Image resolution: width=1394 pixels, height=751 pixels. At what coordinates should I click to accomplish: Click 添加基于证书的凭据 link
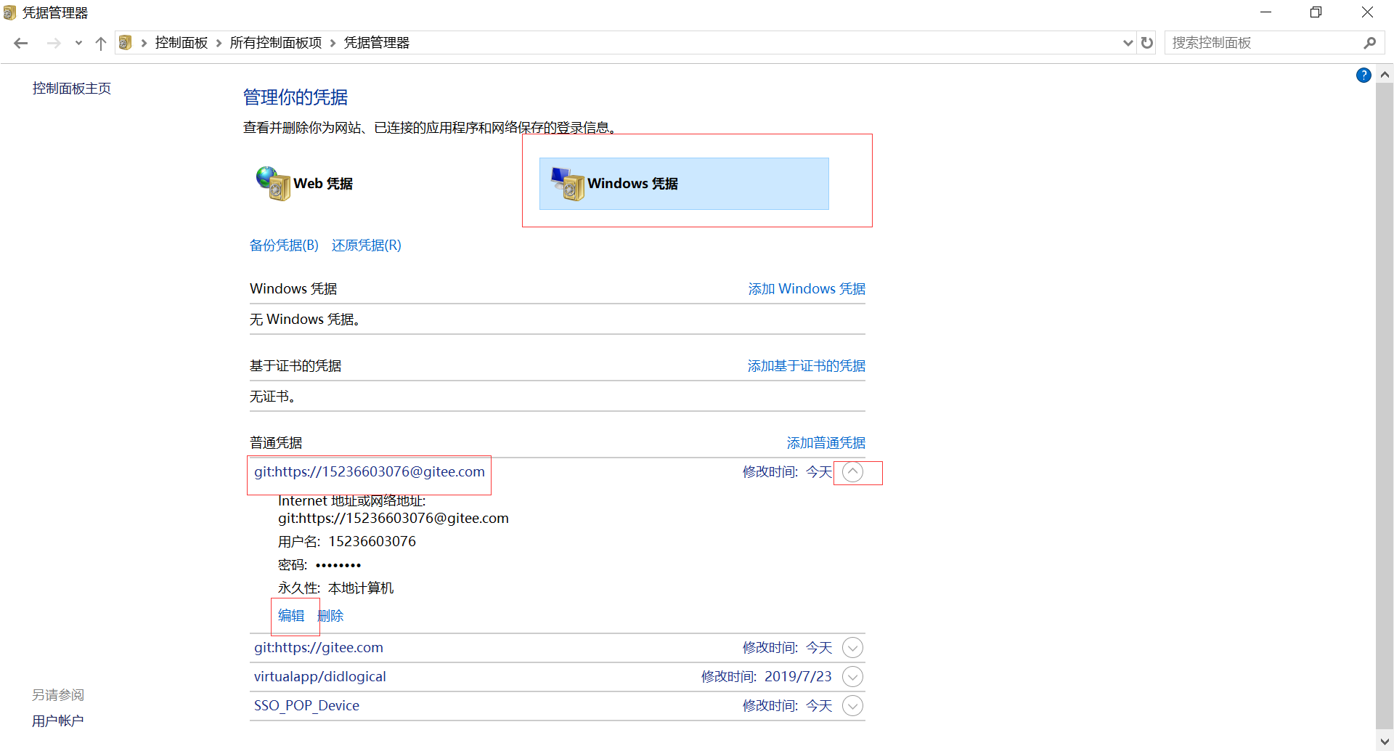807,366
